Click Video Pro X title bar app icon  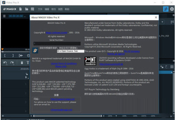click(x=4, y=3)
